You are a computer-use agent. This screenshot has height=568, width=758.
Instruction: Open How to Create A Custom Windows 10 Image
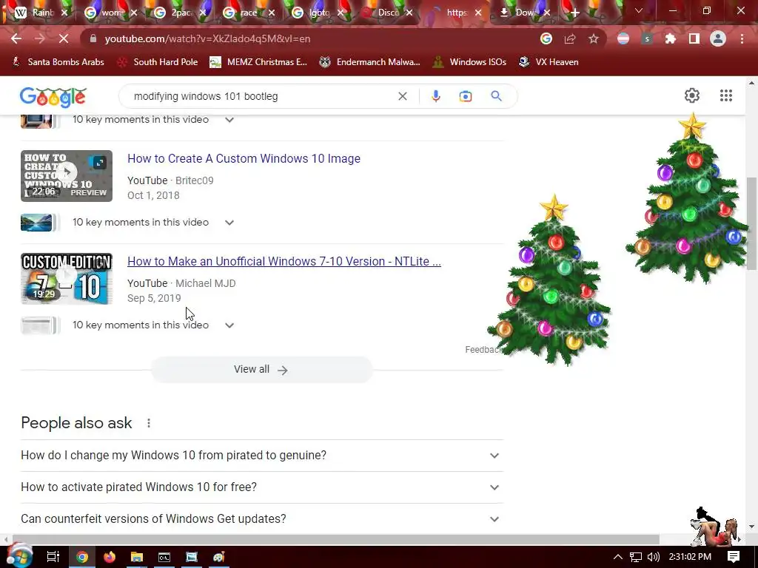pos(244,158)
